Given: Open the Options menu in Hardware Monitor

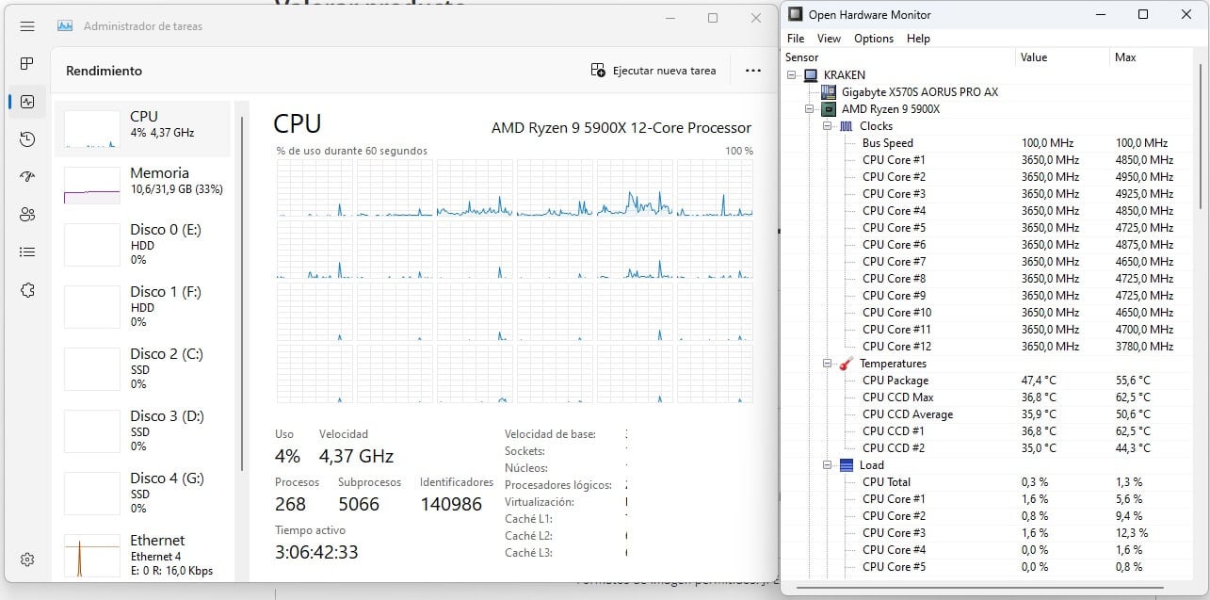Looking at the screenshot, I should (x=874, y=39).
